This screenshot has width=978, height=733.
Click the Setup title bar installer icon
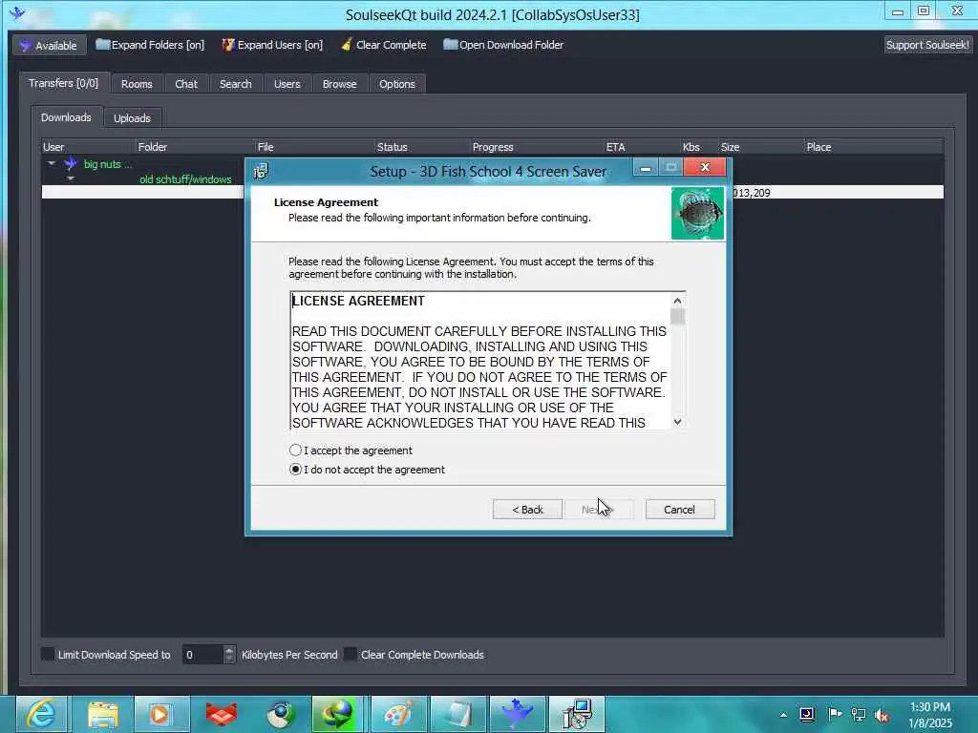pos(261,171)
